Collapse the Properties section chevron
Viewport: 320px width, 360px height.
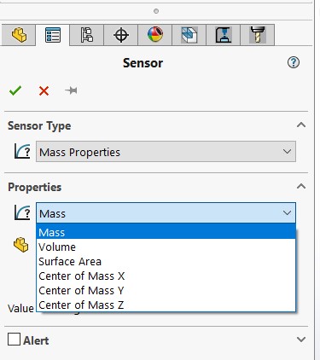[301, 187]
